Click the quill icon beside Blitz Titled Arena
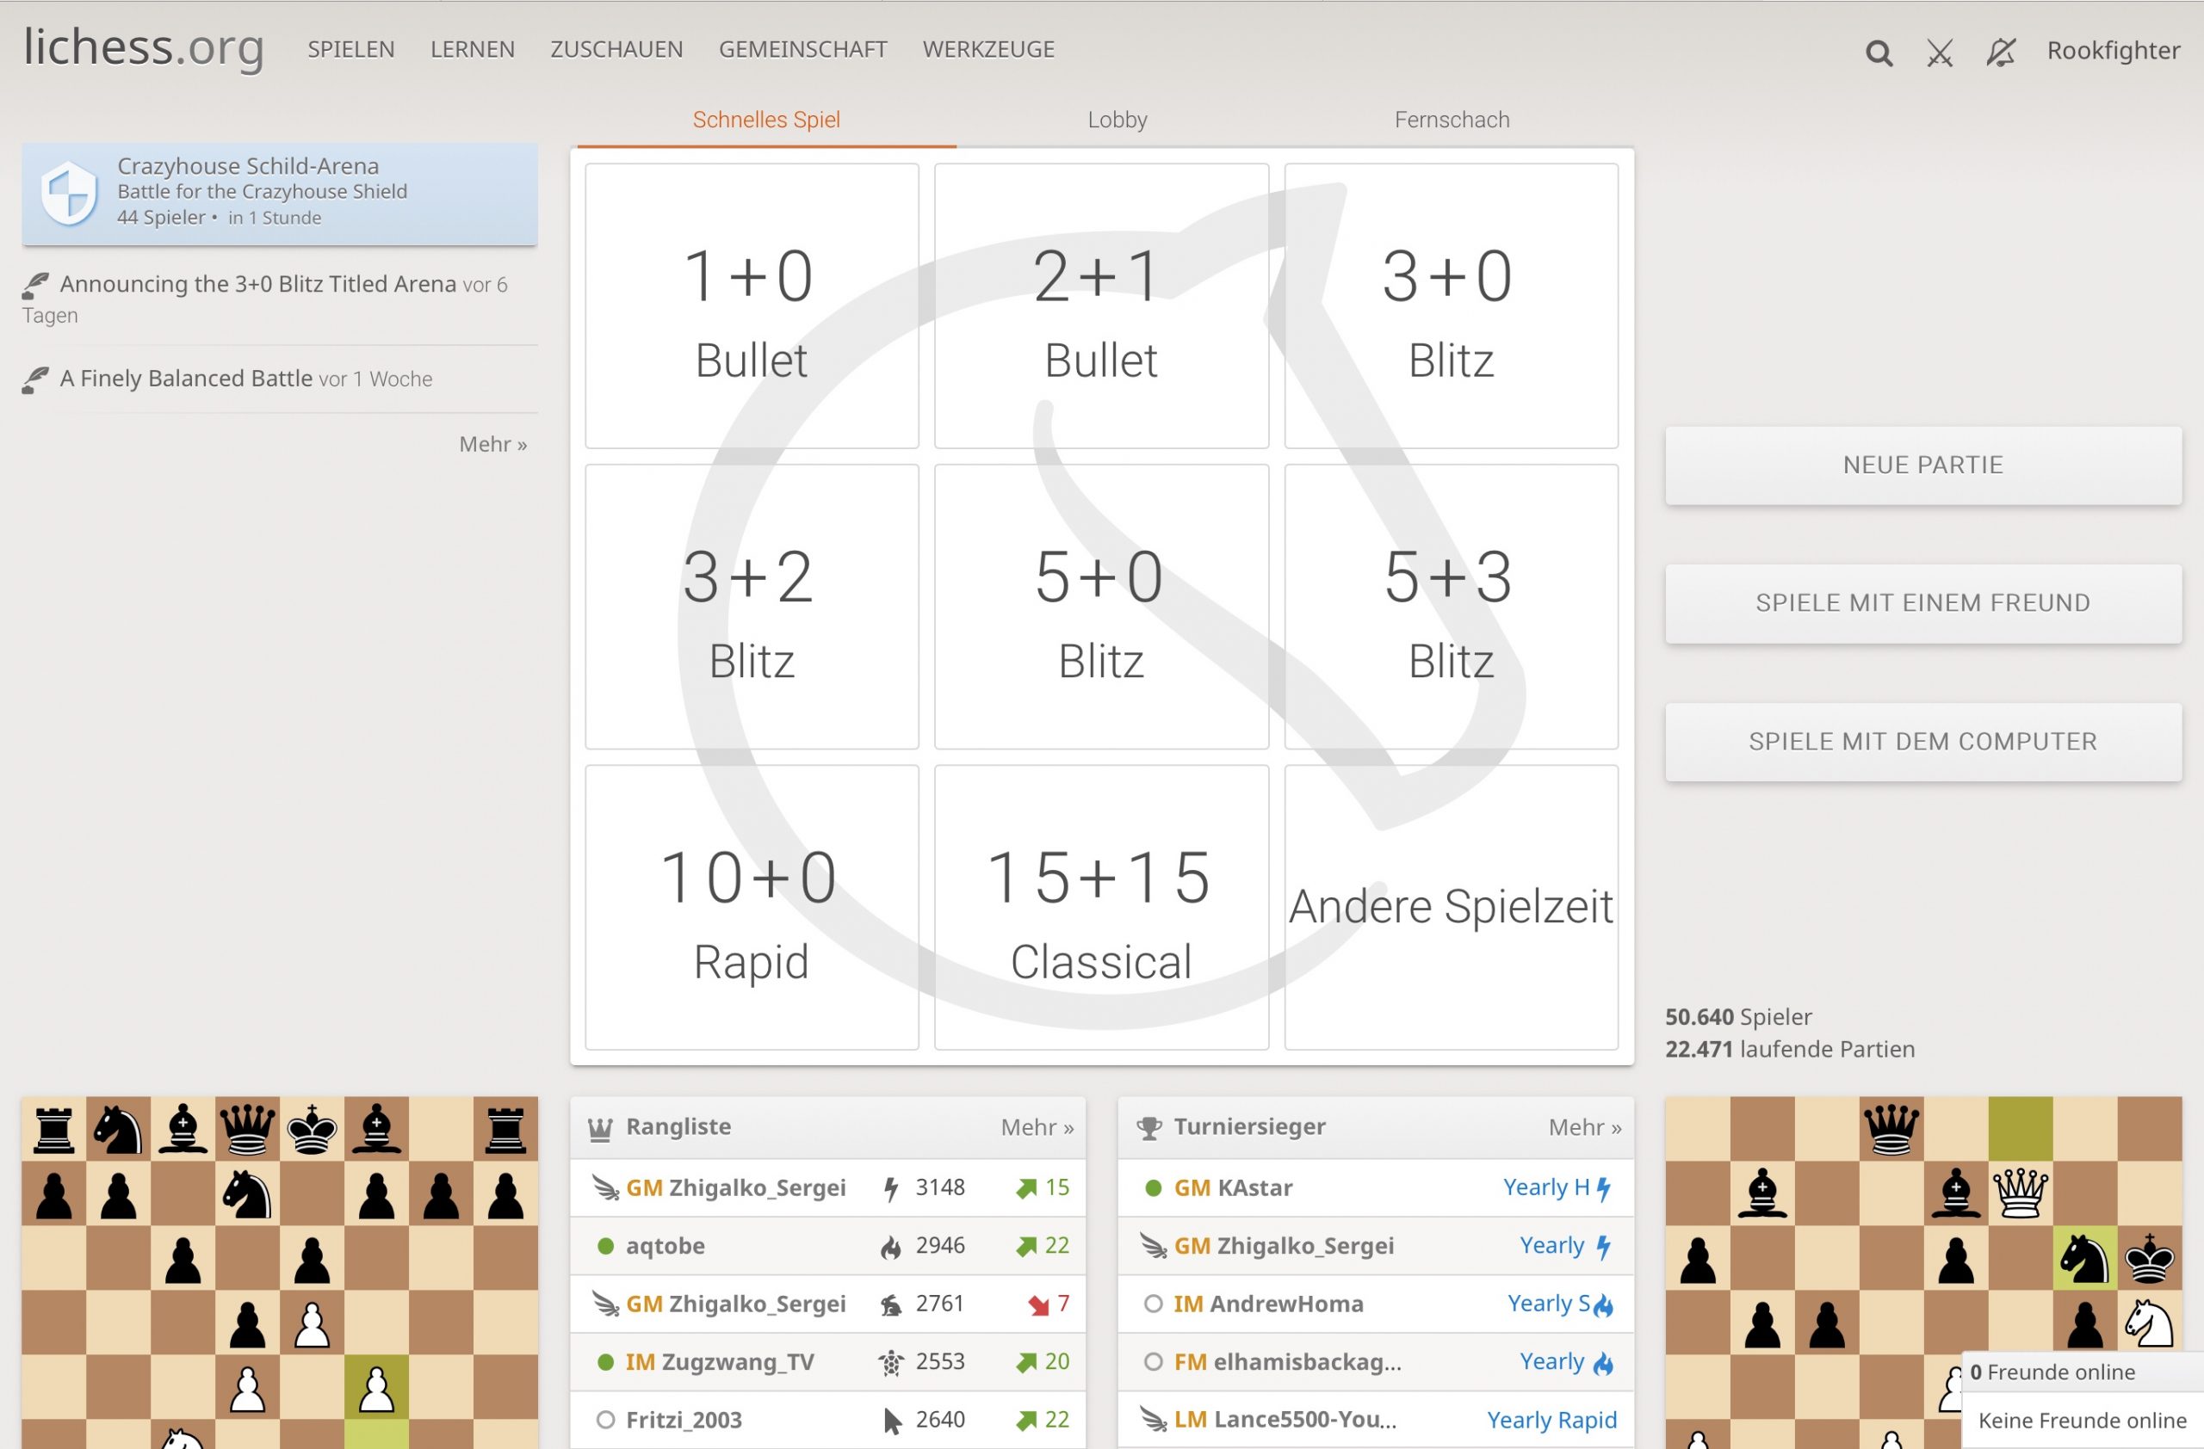The image size is (2204, 1449). 36,284
